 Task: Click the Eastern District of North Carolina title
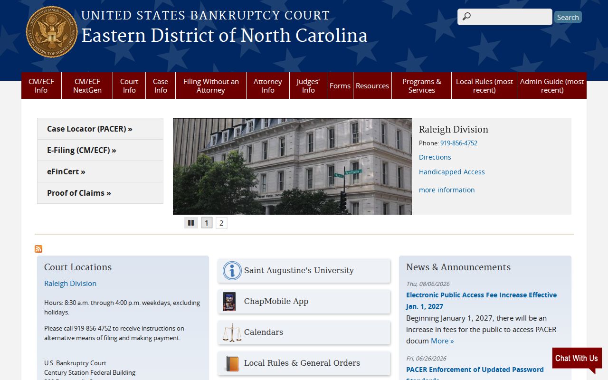(224, 36)
